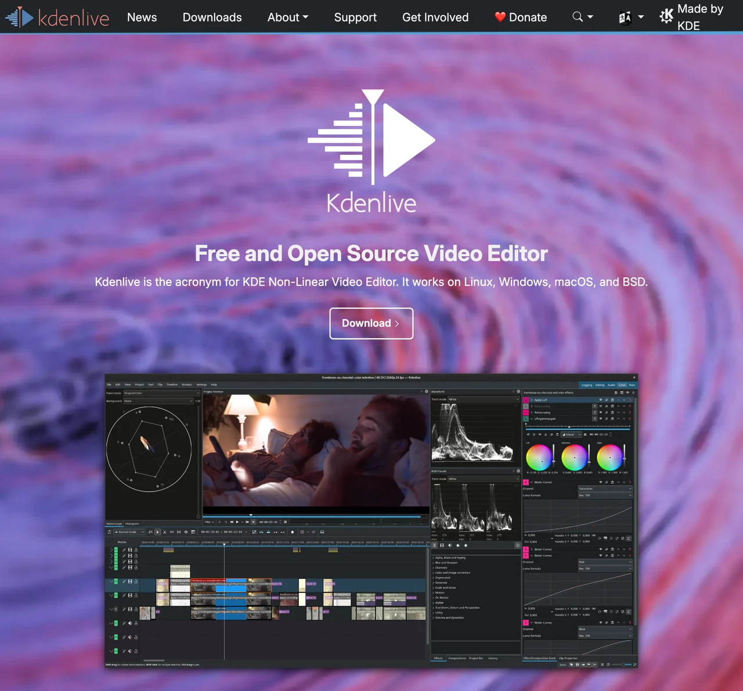Click the "Kdenlive is the acronym" description text
This screenshot has width=743, height=691.
pos(371,282)
